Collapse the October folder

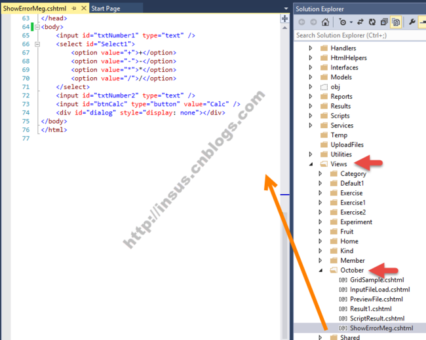[321, 270]
